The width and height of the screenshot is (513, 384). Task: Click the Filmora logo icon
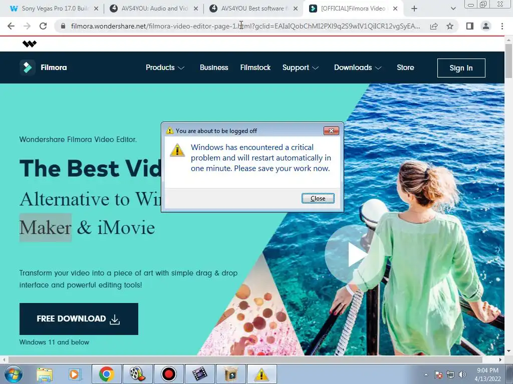[x=28, y=67]
